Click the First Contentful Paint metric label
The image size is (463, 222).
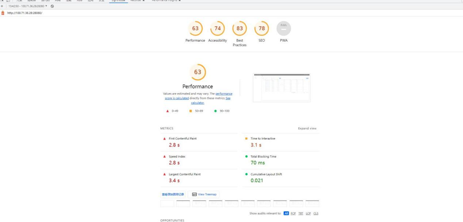[183, 139]
